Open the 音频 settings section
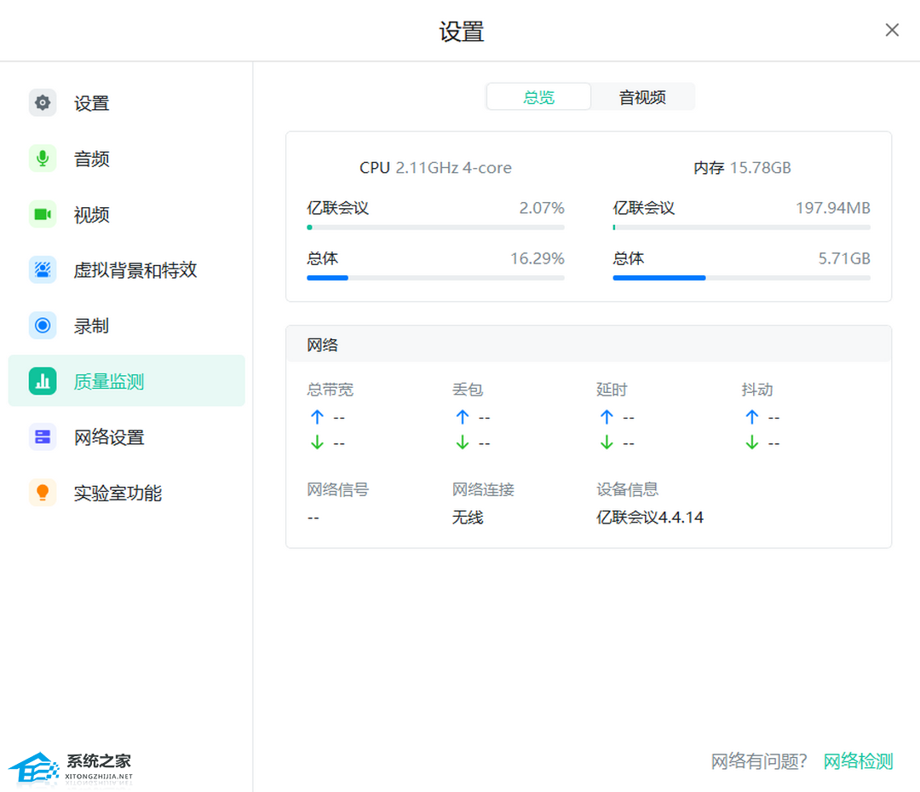The width and height of the screenshot is (920, 792). point(127,159)
